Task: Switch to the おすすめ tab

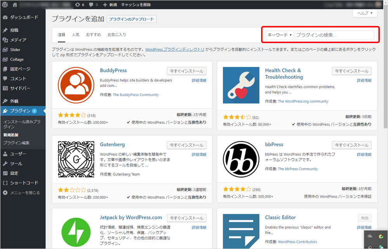Action: (93, 35)
